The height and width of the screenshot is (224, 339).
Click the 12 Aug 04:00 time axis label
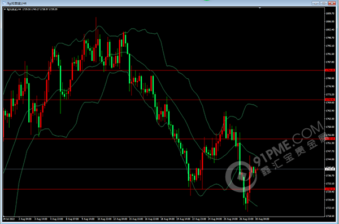click(120, 219)
